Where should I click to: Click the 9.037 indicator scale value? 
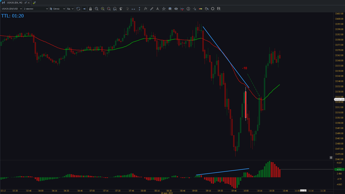pos(339,163)
